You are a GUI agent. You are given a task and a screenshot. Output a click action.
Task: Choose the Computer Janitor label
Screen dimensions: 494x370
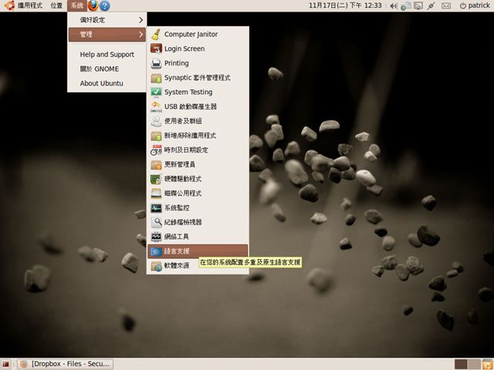(191, 34)
